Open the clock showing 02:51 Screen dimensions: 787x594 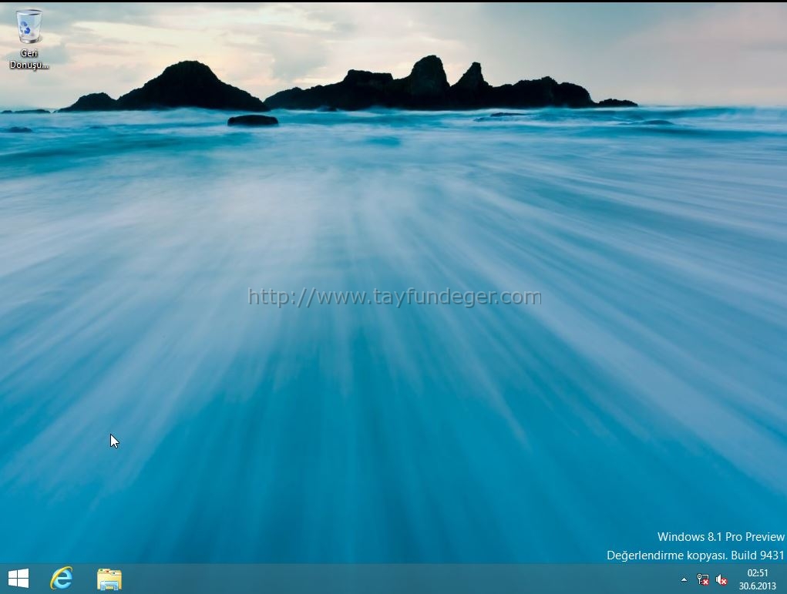coord(758,579)
